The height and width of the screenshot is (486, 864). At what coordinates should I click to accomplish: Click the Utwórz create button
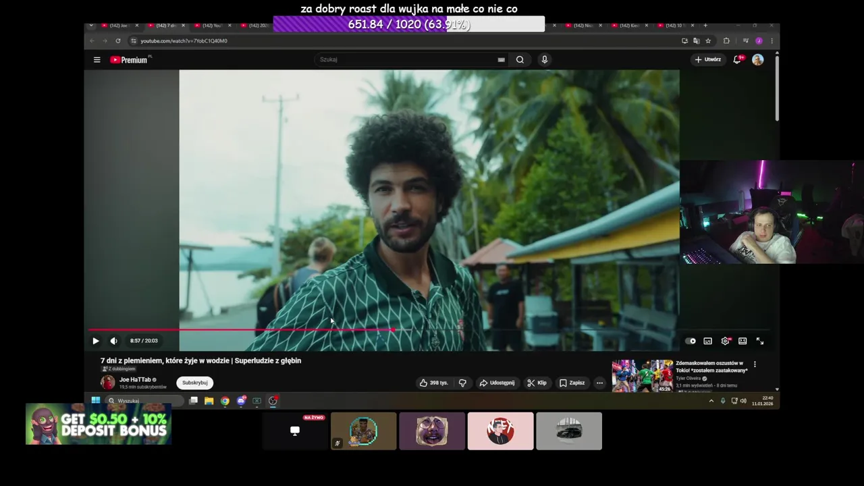tap(707, 59)
